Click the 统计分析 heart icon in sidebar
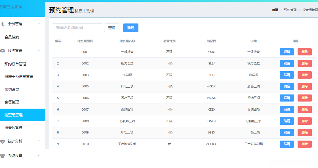318x168 pixels. (x=3, y=141)
